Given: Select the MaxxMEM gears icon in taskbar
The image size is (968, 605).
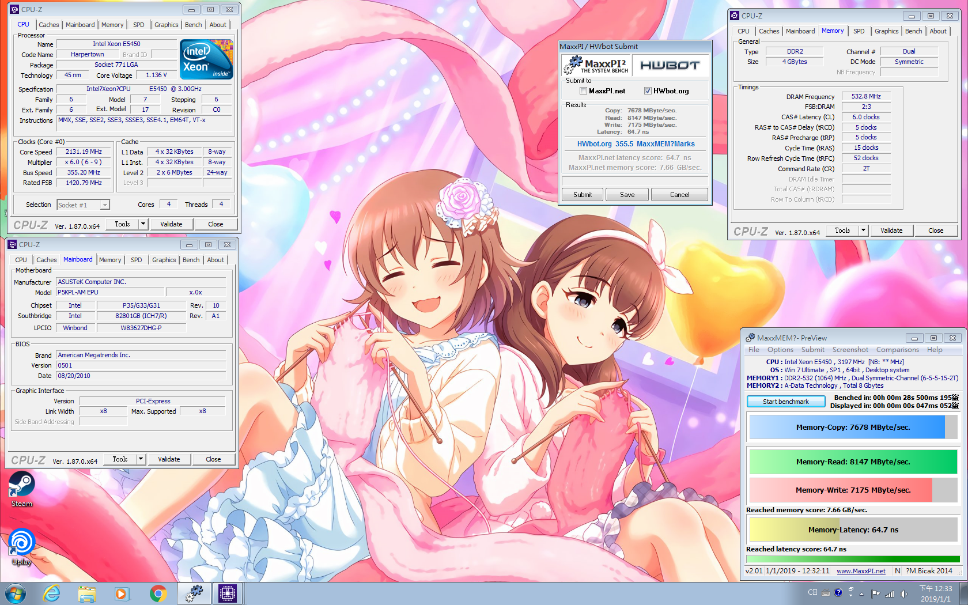Looking at the screenshot, I should (194, 593).
